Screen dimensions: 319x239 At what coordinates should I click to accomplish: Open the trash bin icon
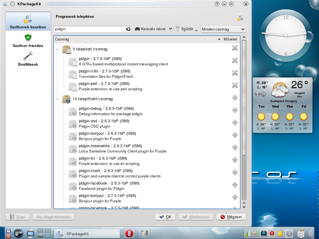(x=301, y=233)
